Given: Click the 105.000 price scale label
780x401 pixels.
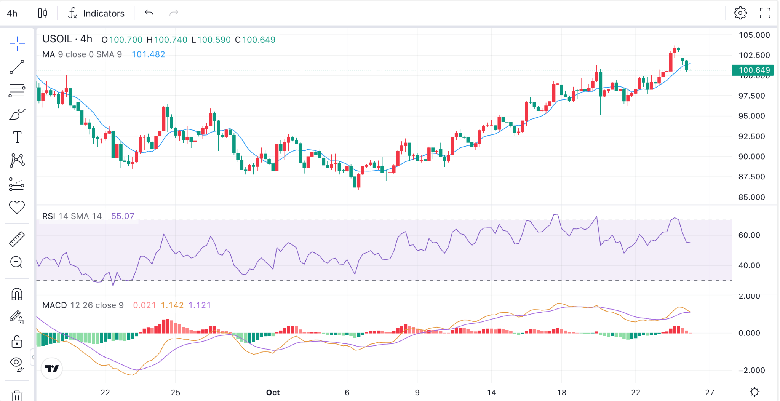Looking at the screenshot, I should (x=754, y=35).
